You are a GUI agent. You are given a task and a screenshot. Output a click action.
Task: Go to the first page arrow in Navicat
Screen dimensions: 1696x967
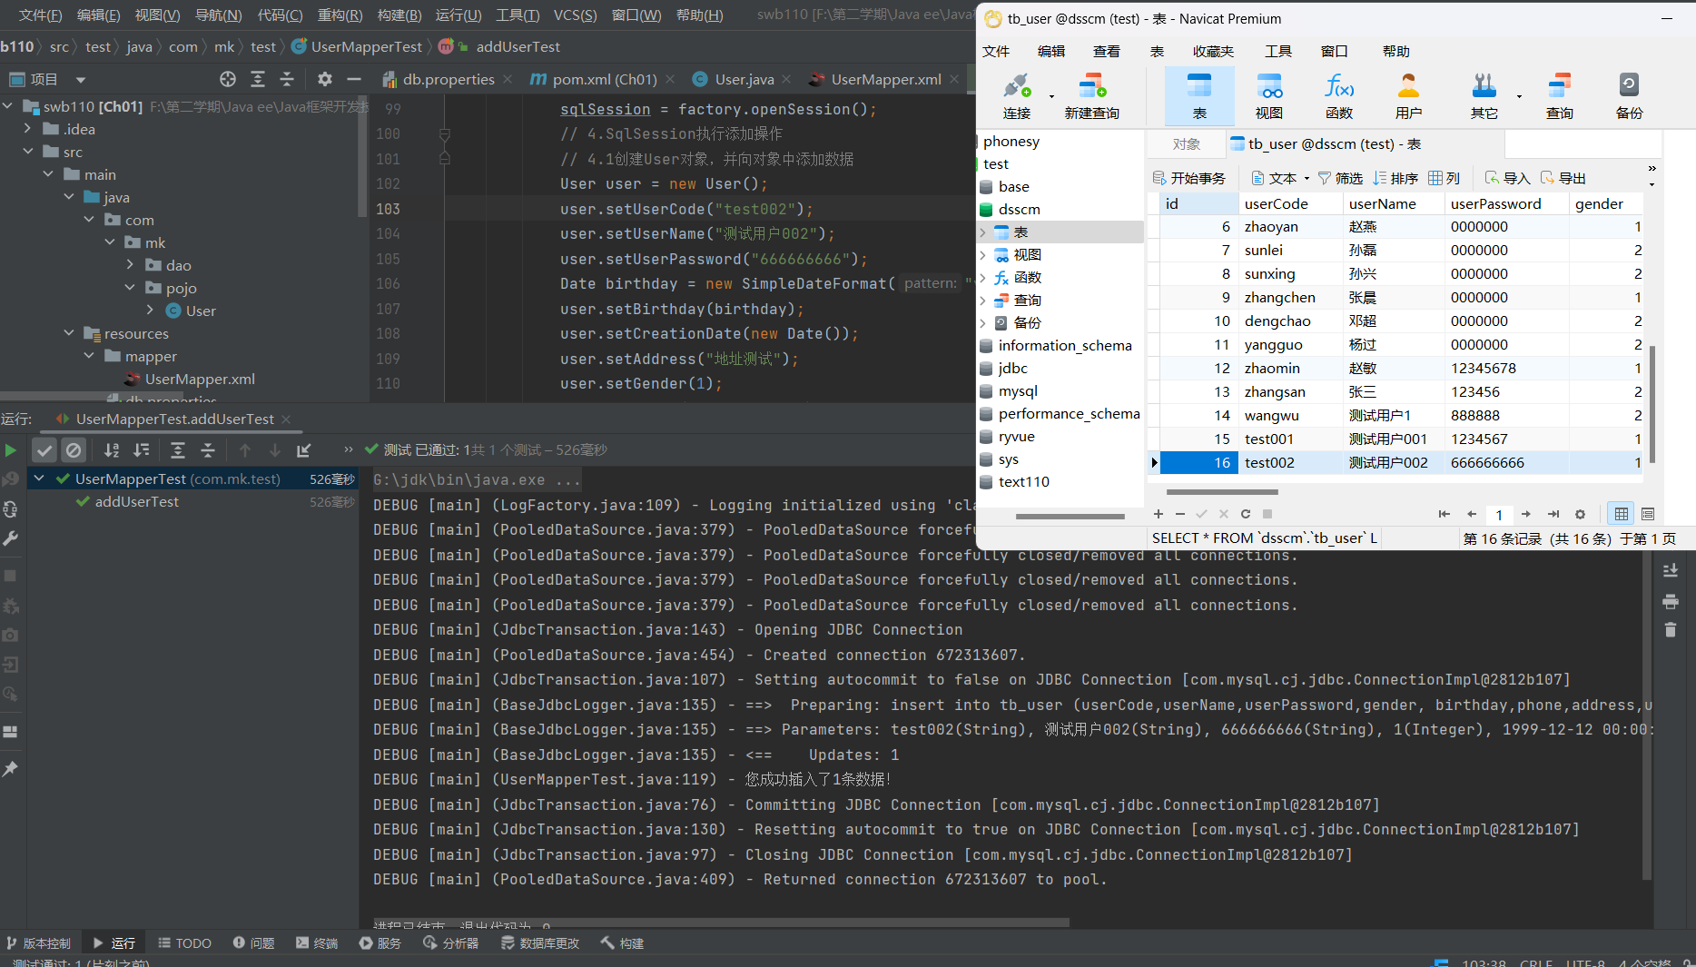(1444, 514)
